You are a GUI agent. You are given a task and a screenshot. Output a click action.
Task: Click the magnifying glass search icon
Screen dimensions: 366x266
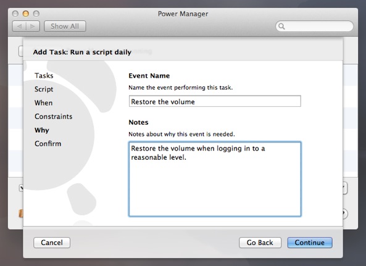click(x=281, y=27)
